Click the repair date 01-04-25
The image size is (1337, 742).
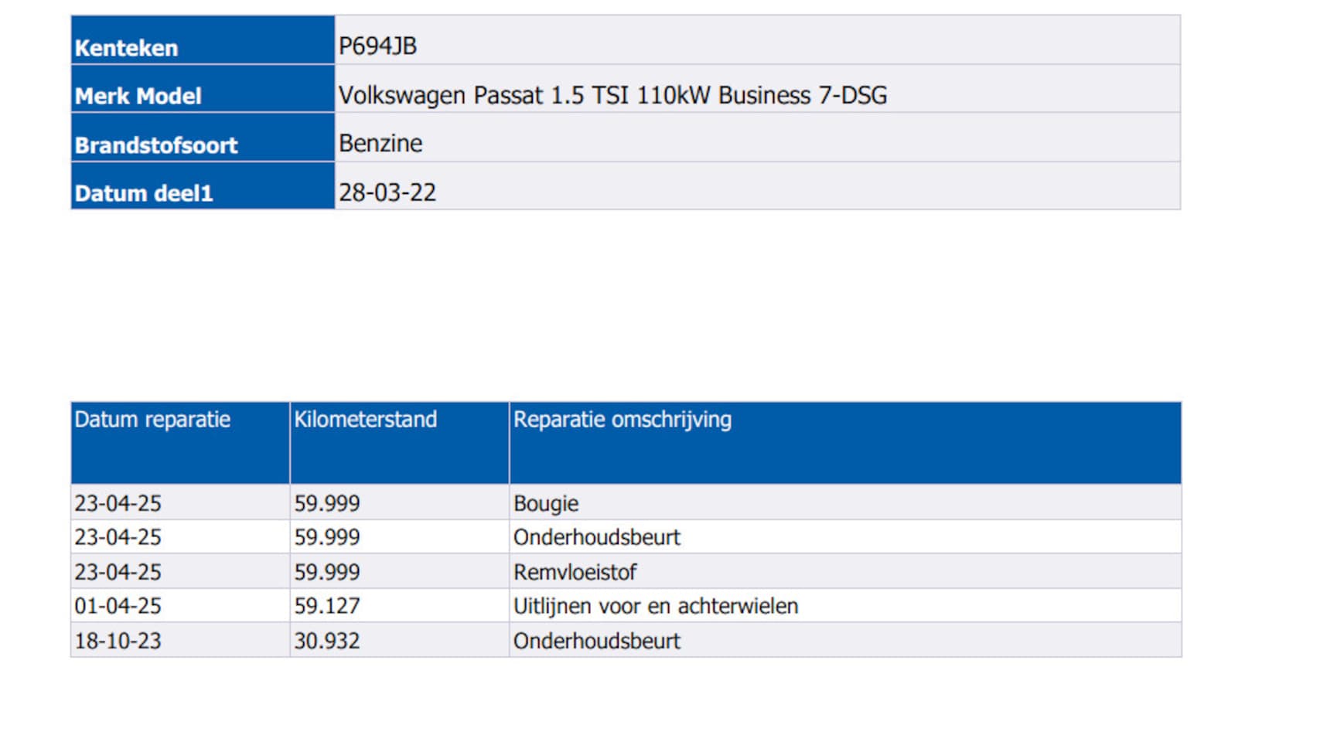coord(118,607)
